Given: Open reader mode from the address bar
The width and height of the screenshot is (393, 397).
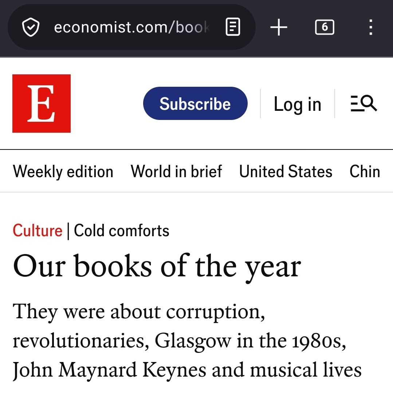Looking at the screenshot, I should coord(233,27).
